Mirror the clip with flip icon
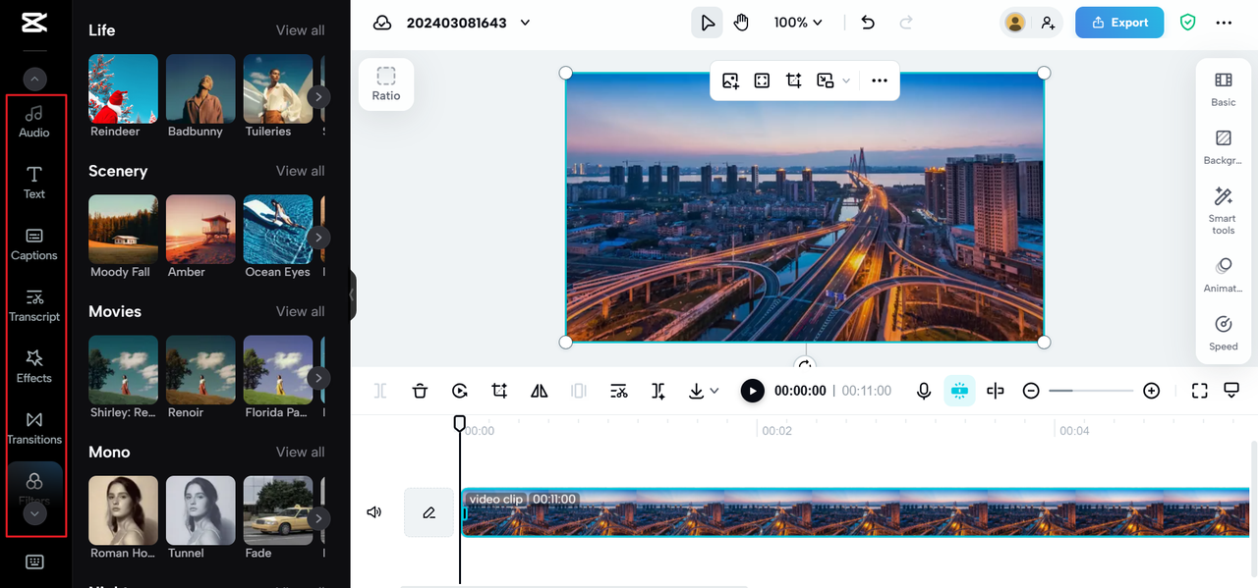The image size is (1258, 588). click(x=539, y=391)
